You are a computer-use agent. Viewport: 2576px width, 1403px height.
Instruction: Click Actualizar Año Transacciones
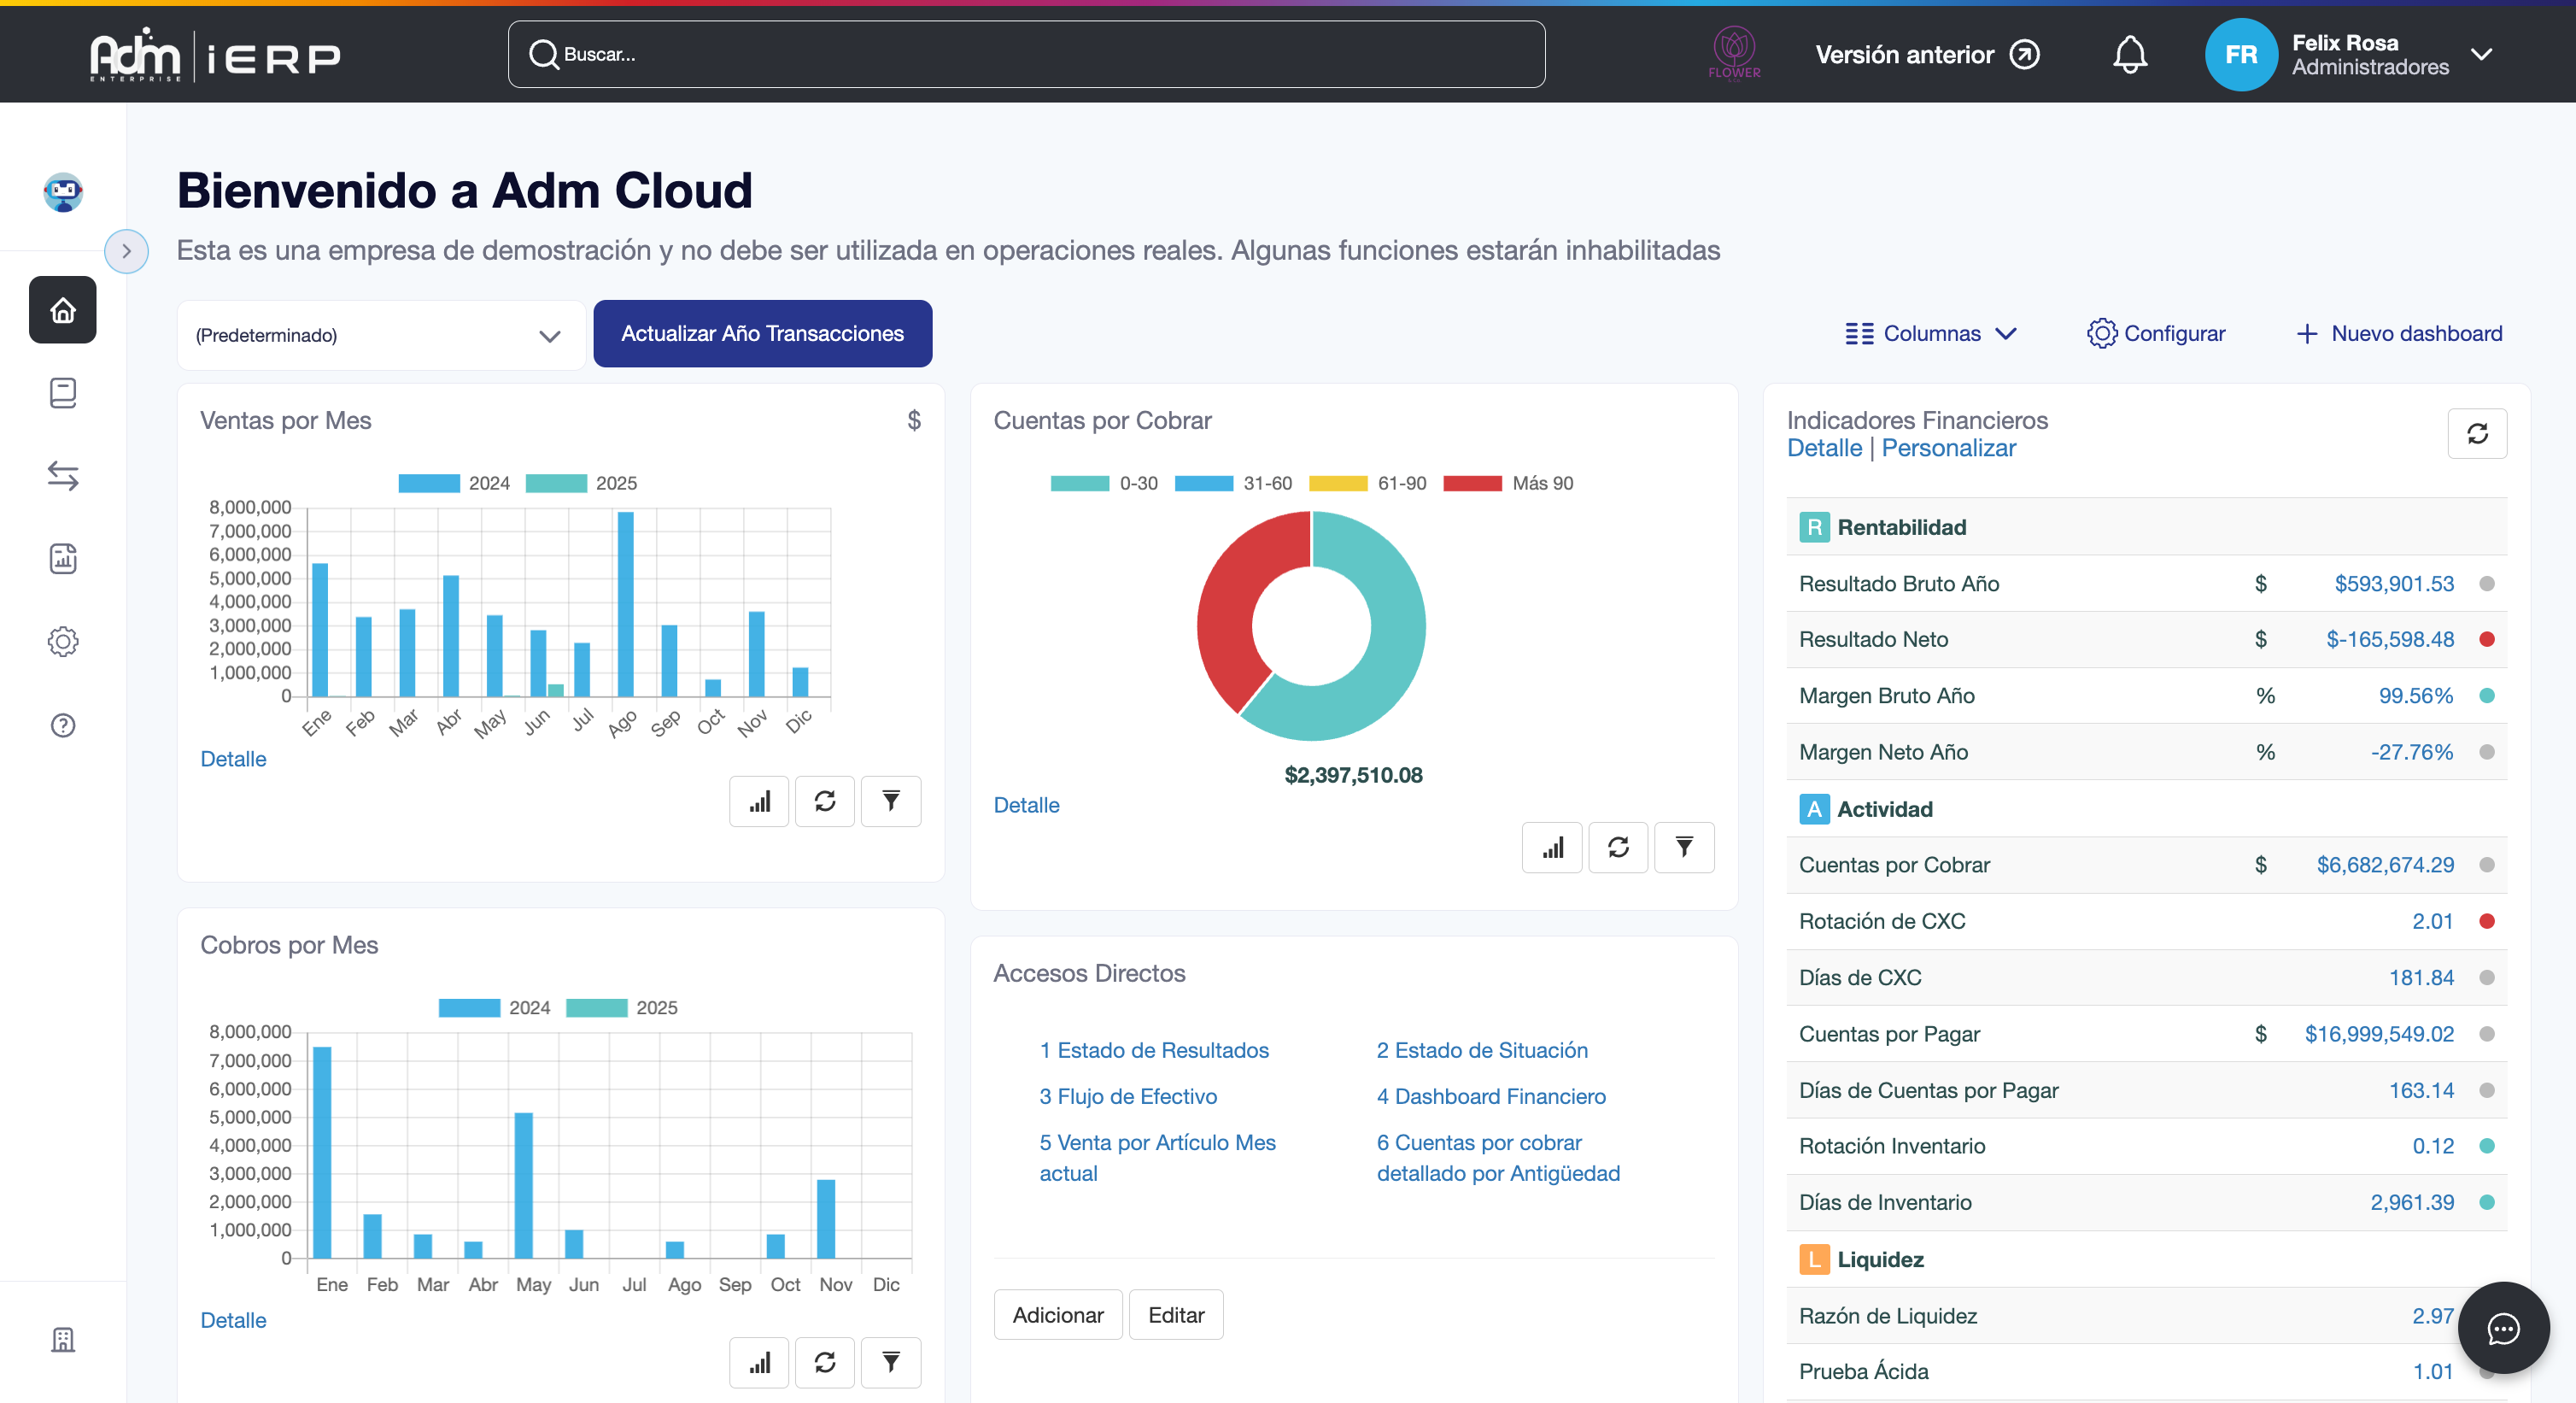762,333
